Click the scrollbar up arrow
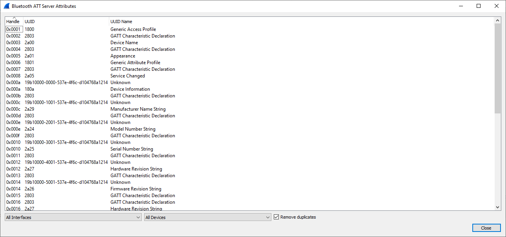Image resolution: width=506 pixels, height=237 pixels. 498,20
